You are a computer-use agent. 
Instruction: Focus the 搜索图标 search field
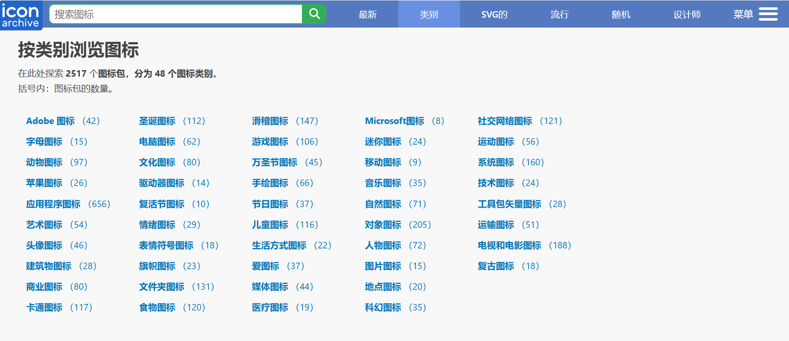point(176,14)
